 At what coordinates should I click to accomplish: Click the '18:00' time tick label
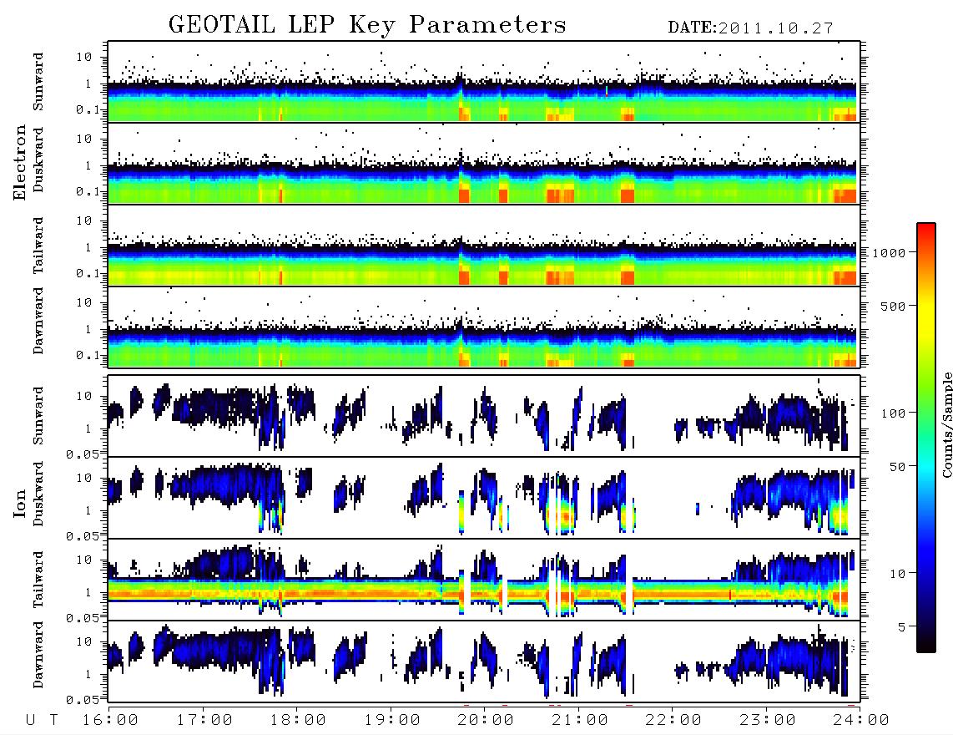click(298, 721)
